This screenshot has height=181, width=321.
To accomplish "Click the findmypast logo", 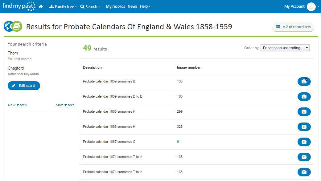I will pos(19,6).
